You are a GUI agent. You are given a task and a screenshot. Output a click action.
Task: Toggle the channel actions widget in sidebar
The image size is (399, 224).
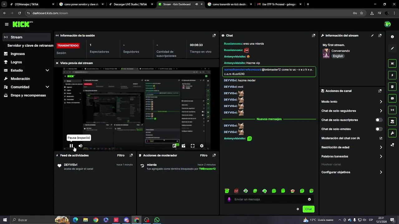pos(392,121)
